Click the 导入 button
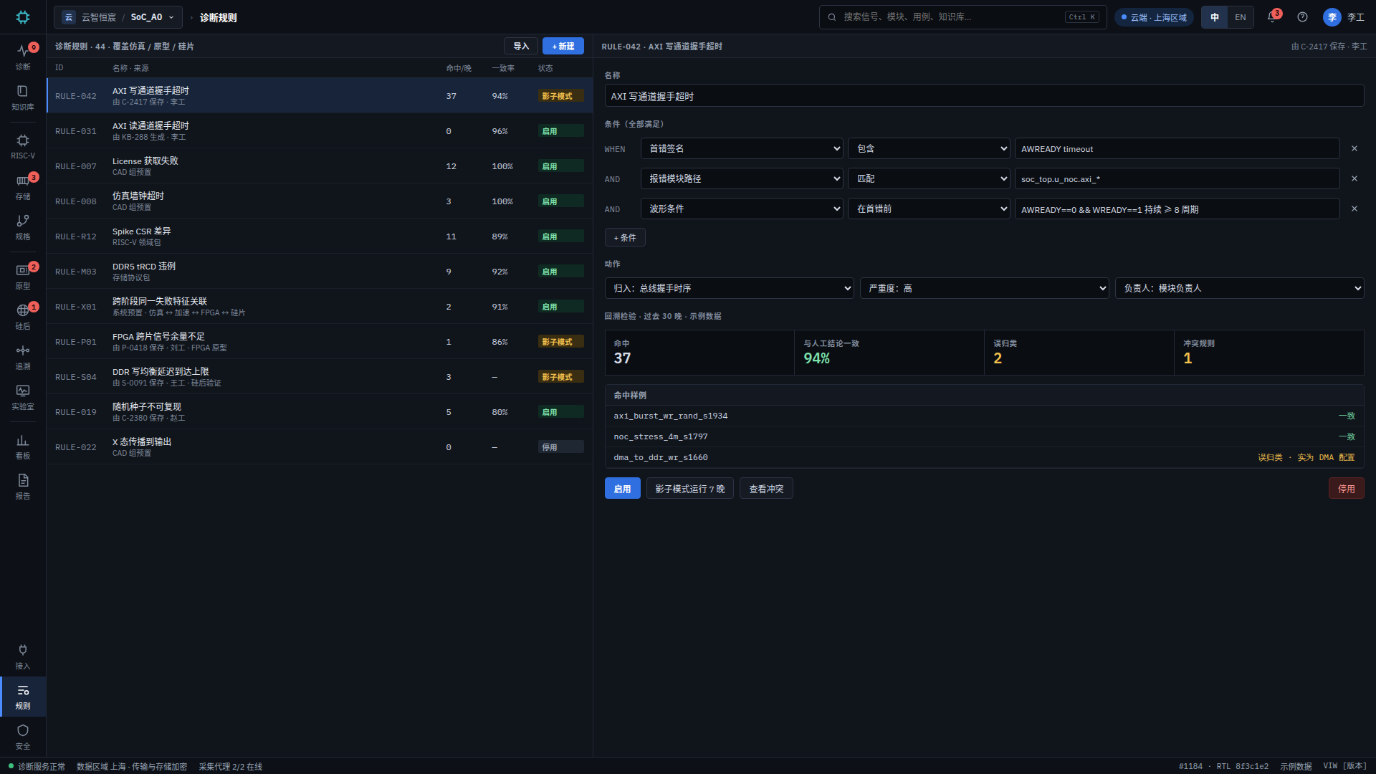This screenshot has width=1376, height=774. pos(521,46)
